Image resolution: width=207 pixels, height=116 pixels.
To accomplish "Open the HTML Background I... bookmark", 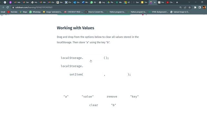I will point(158,12).
